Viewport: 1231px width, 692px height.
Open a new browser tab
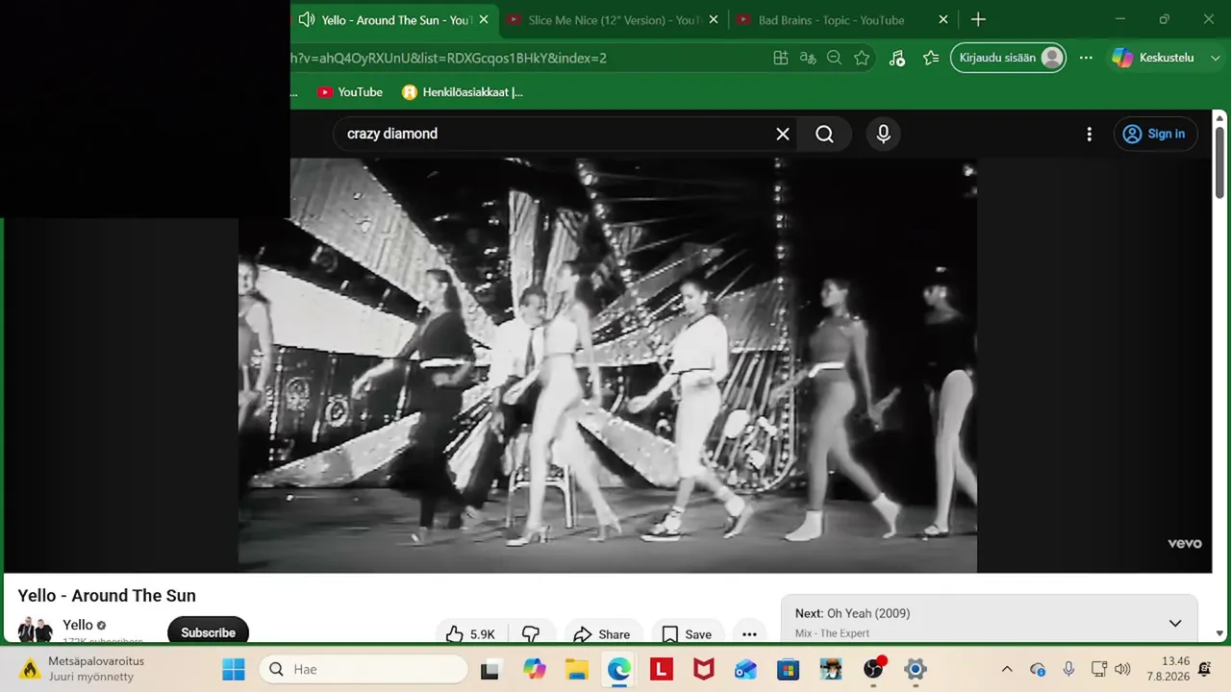978,19
